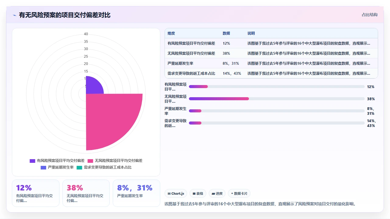Click the description in the 14%，43% table row
The width and height of the screenshot is (390, 219).
309,74
